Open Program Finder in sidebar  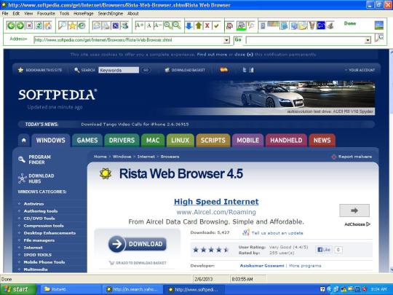[x=35, y=160]
